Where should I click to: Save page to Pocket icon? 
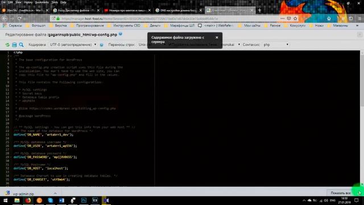pyautogui.click(x=289, y=19)
